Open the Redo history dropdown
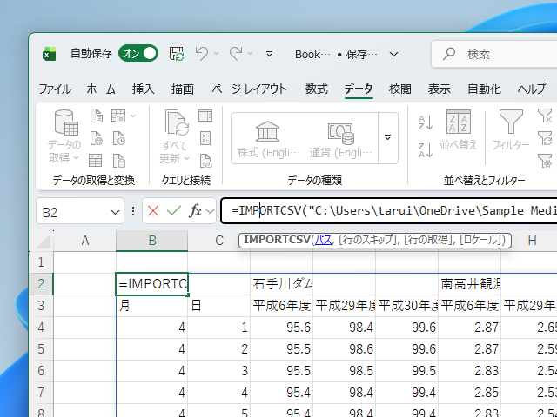The height and width of the screenshot is (417, 557). click(250, 54)
